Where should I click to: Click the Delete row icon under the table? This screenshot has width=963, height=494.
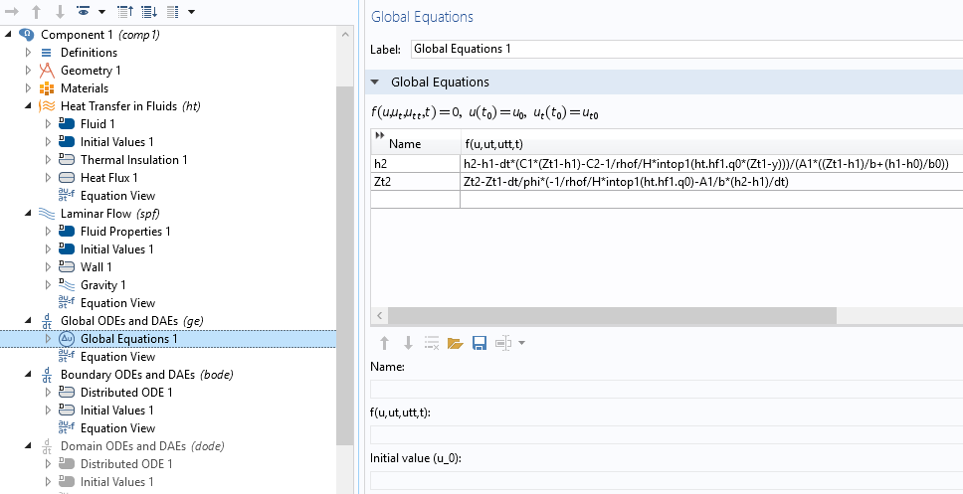(432, 343)
